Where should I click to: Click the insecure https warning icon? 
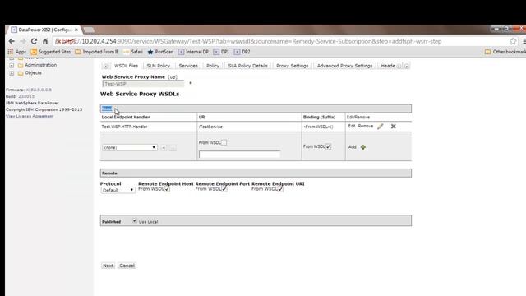click(x=58, y=41)
